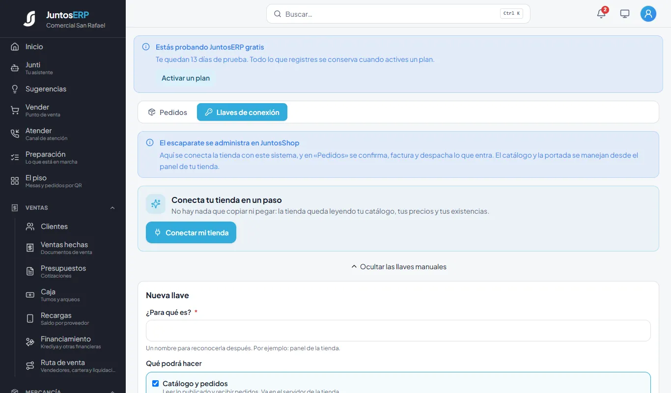The width and height of the screenshot is (671, 393).
Task: Click the sparkle icon beside Conecta tu tienda
Action: pyautogui.click(x=156, y=204)
